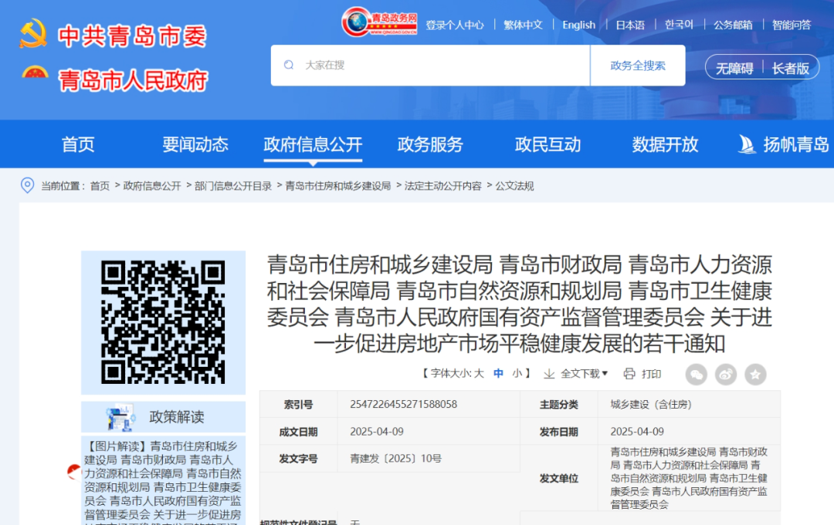The image size is (834, 525).
Task: Open the English language link
Action: click(x=578, y=25)
